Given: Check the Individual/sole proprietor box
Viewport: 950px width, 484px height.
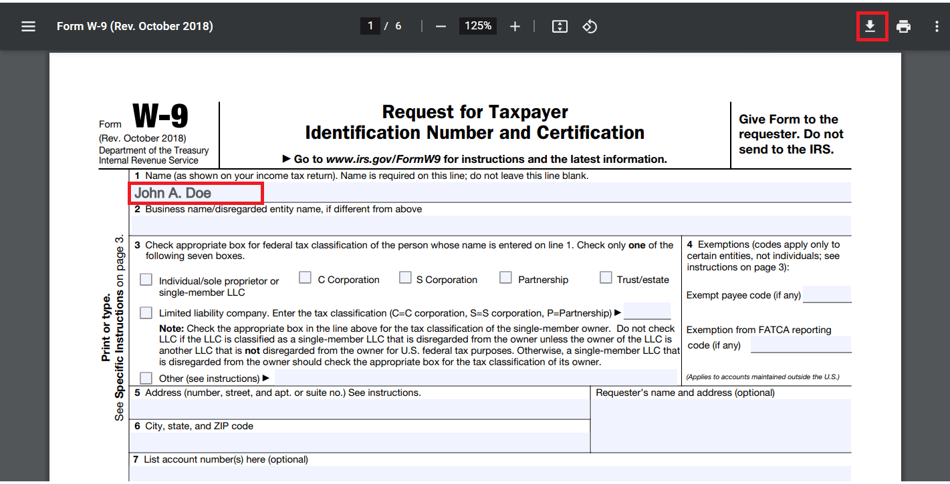Looking at the screenshot, I should click(x=146, y=280).
